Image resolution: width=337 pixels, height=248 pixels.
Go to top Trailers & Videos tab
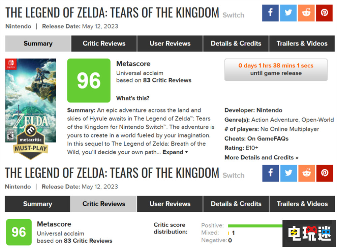tap(302, 43)
